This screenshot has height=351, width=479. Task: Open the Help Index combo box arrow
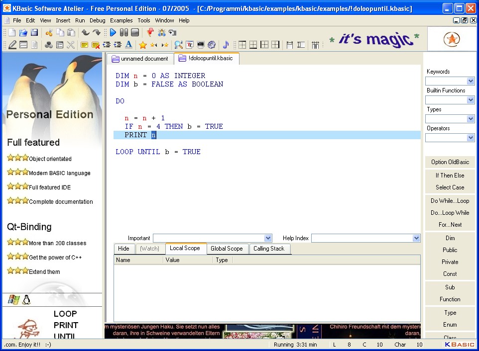point(416,238)
